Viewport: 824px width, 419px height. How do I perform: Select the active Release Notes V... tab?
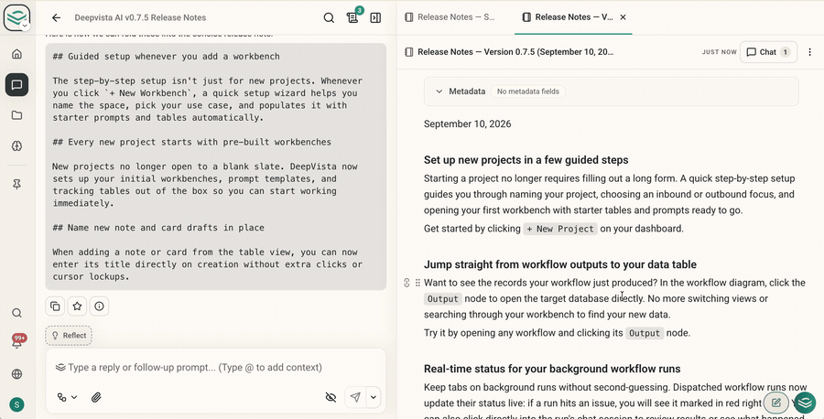pyautogui.click(x=569, y=16)
